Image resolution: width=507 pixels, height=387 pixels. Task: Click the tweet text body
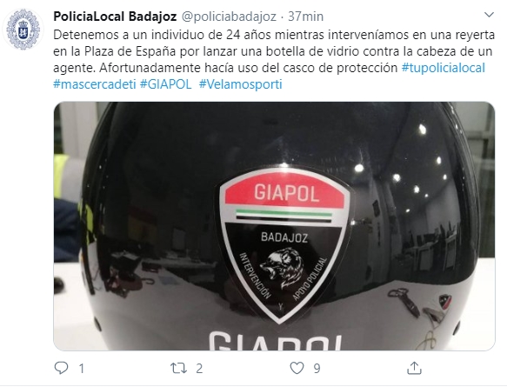pyautogui.click(x=274, y=60)
